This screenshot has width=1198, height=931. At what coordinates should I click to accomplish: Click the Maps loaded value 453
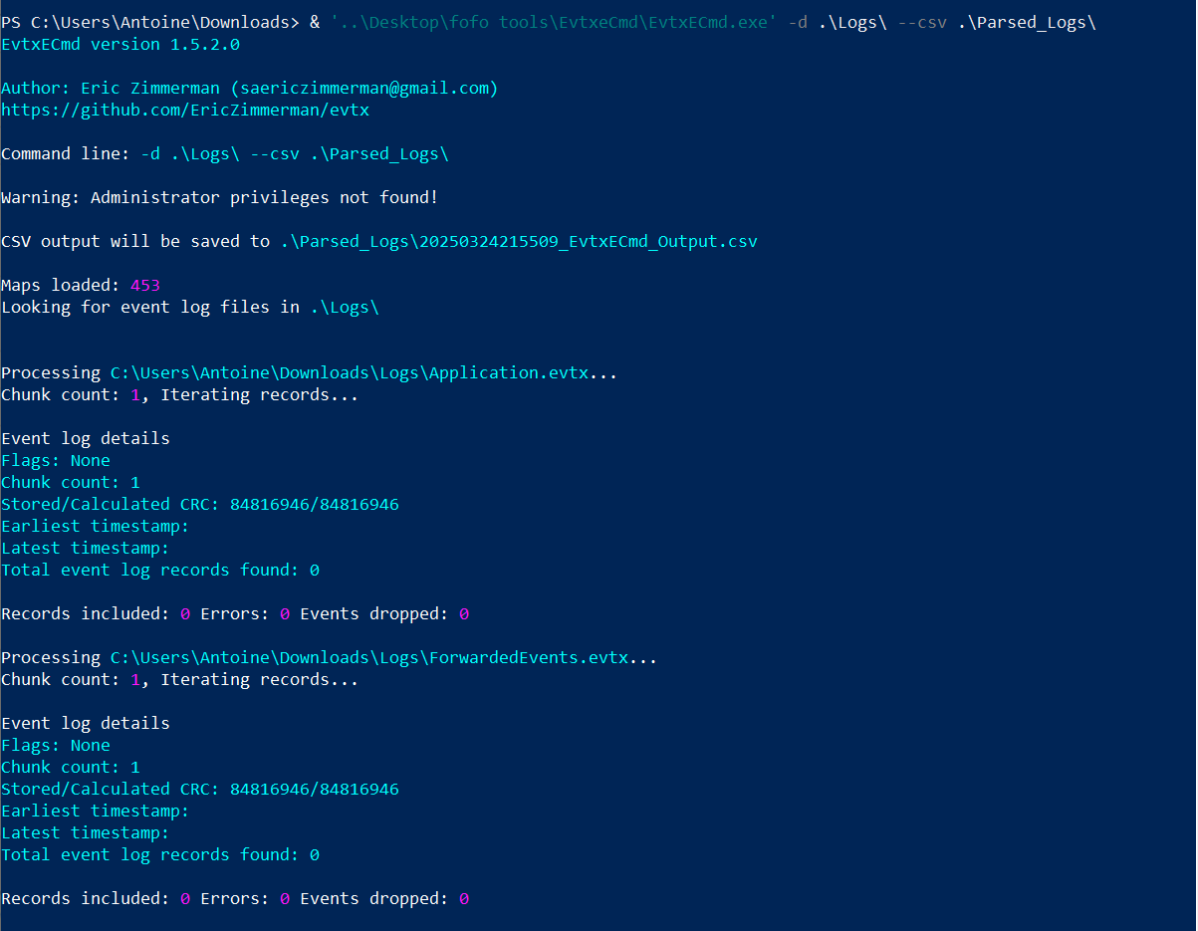pyautogui.click(x=145, y=286)
